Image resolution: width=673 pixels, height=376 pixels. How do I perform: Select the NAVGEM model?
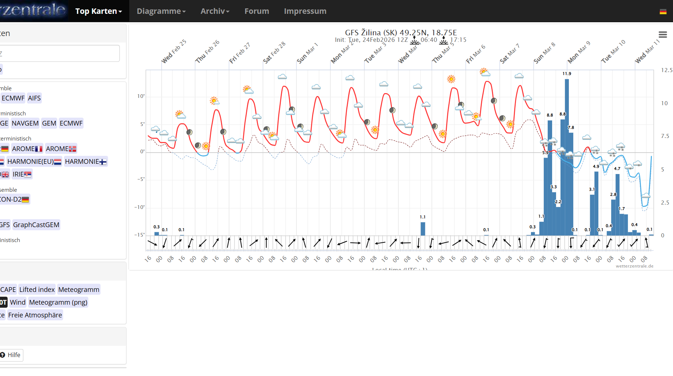25,123
